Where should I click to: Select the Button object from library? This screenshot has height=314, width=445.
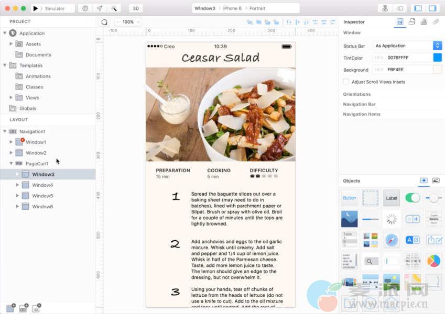click(349, 198)
